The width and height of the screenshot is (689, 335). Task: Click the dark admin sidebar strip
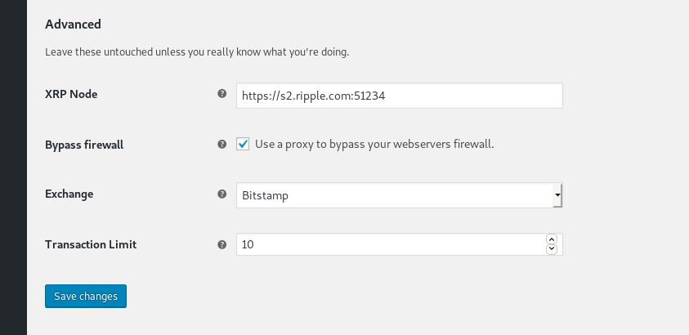click(13, 163)
